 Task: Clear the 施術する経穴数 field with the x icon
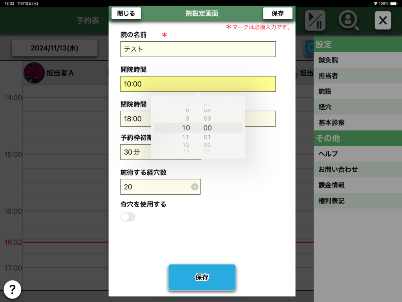click(194, 187)
